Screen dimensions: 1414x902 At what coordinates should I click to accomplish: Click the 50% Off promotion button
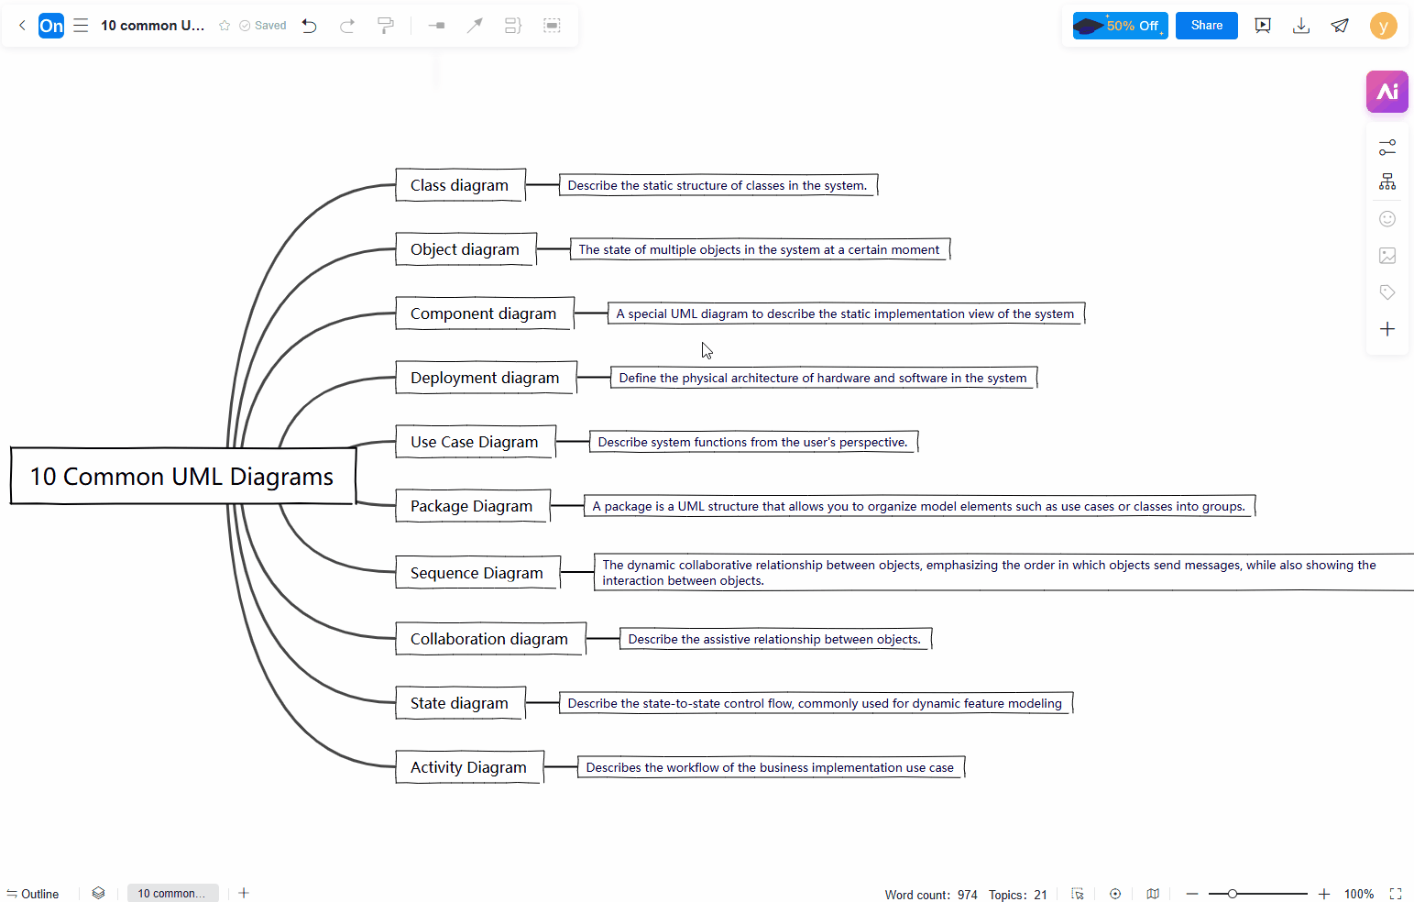click(x=1121, y=26)
